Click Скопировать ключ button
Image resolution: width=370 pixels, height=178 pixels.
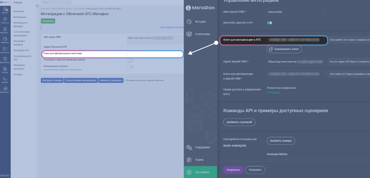tap(284, 49)
